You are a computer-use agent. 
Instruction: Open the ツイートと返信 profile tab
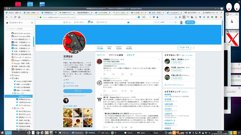116,55
